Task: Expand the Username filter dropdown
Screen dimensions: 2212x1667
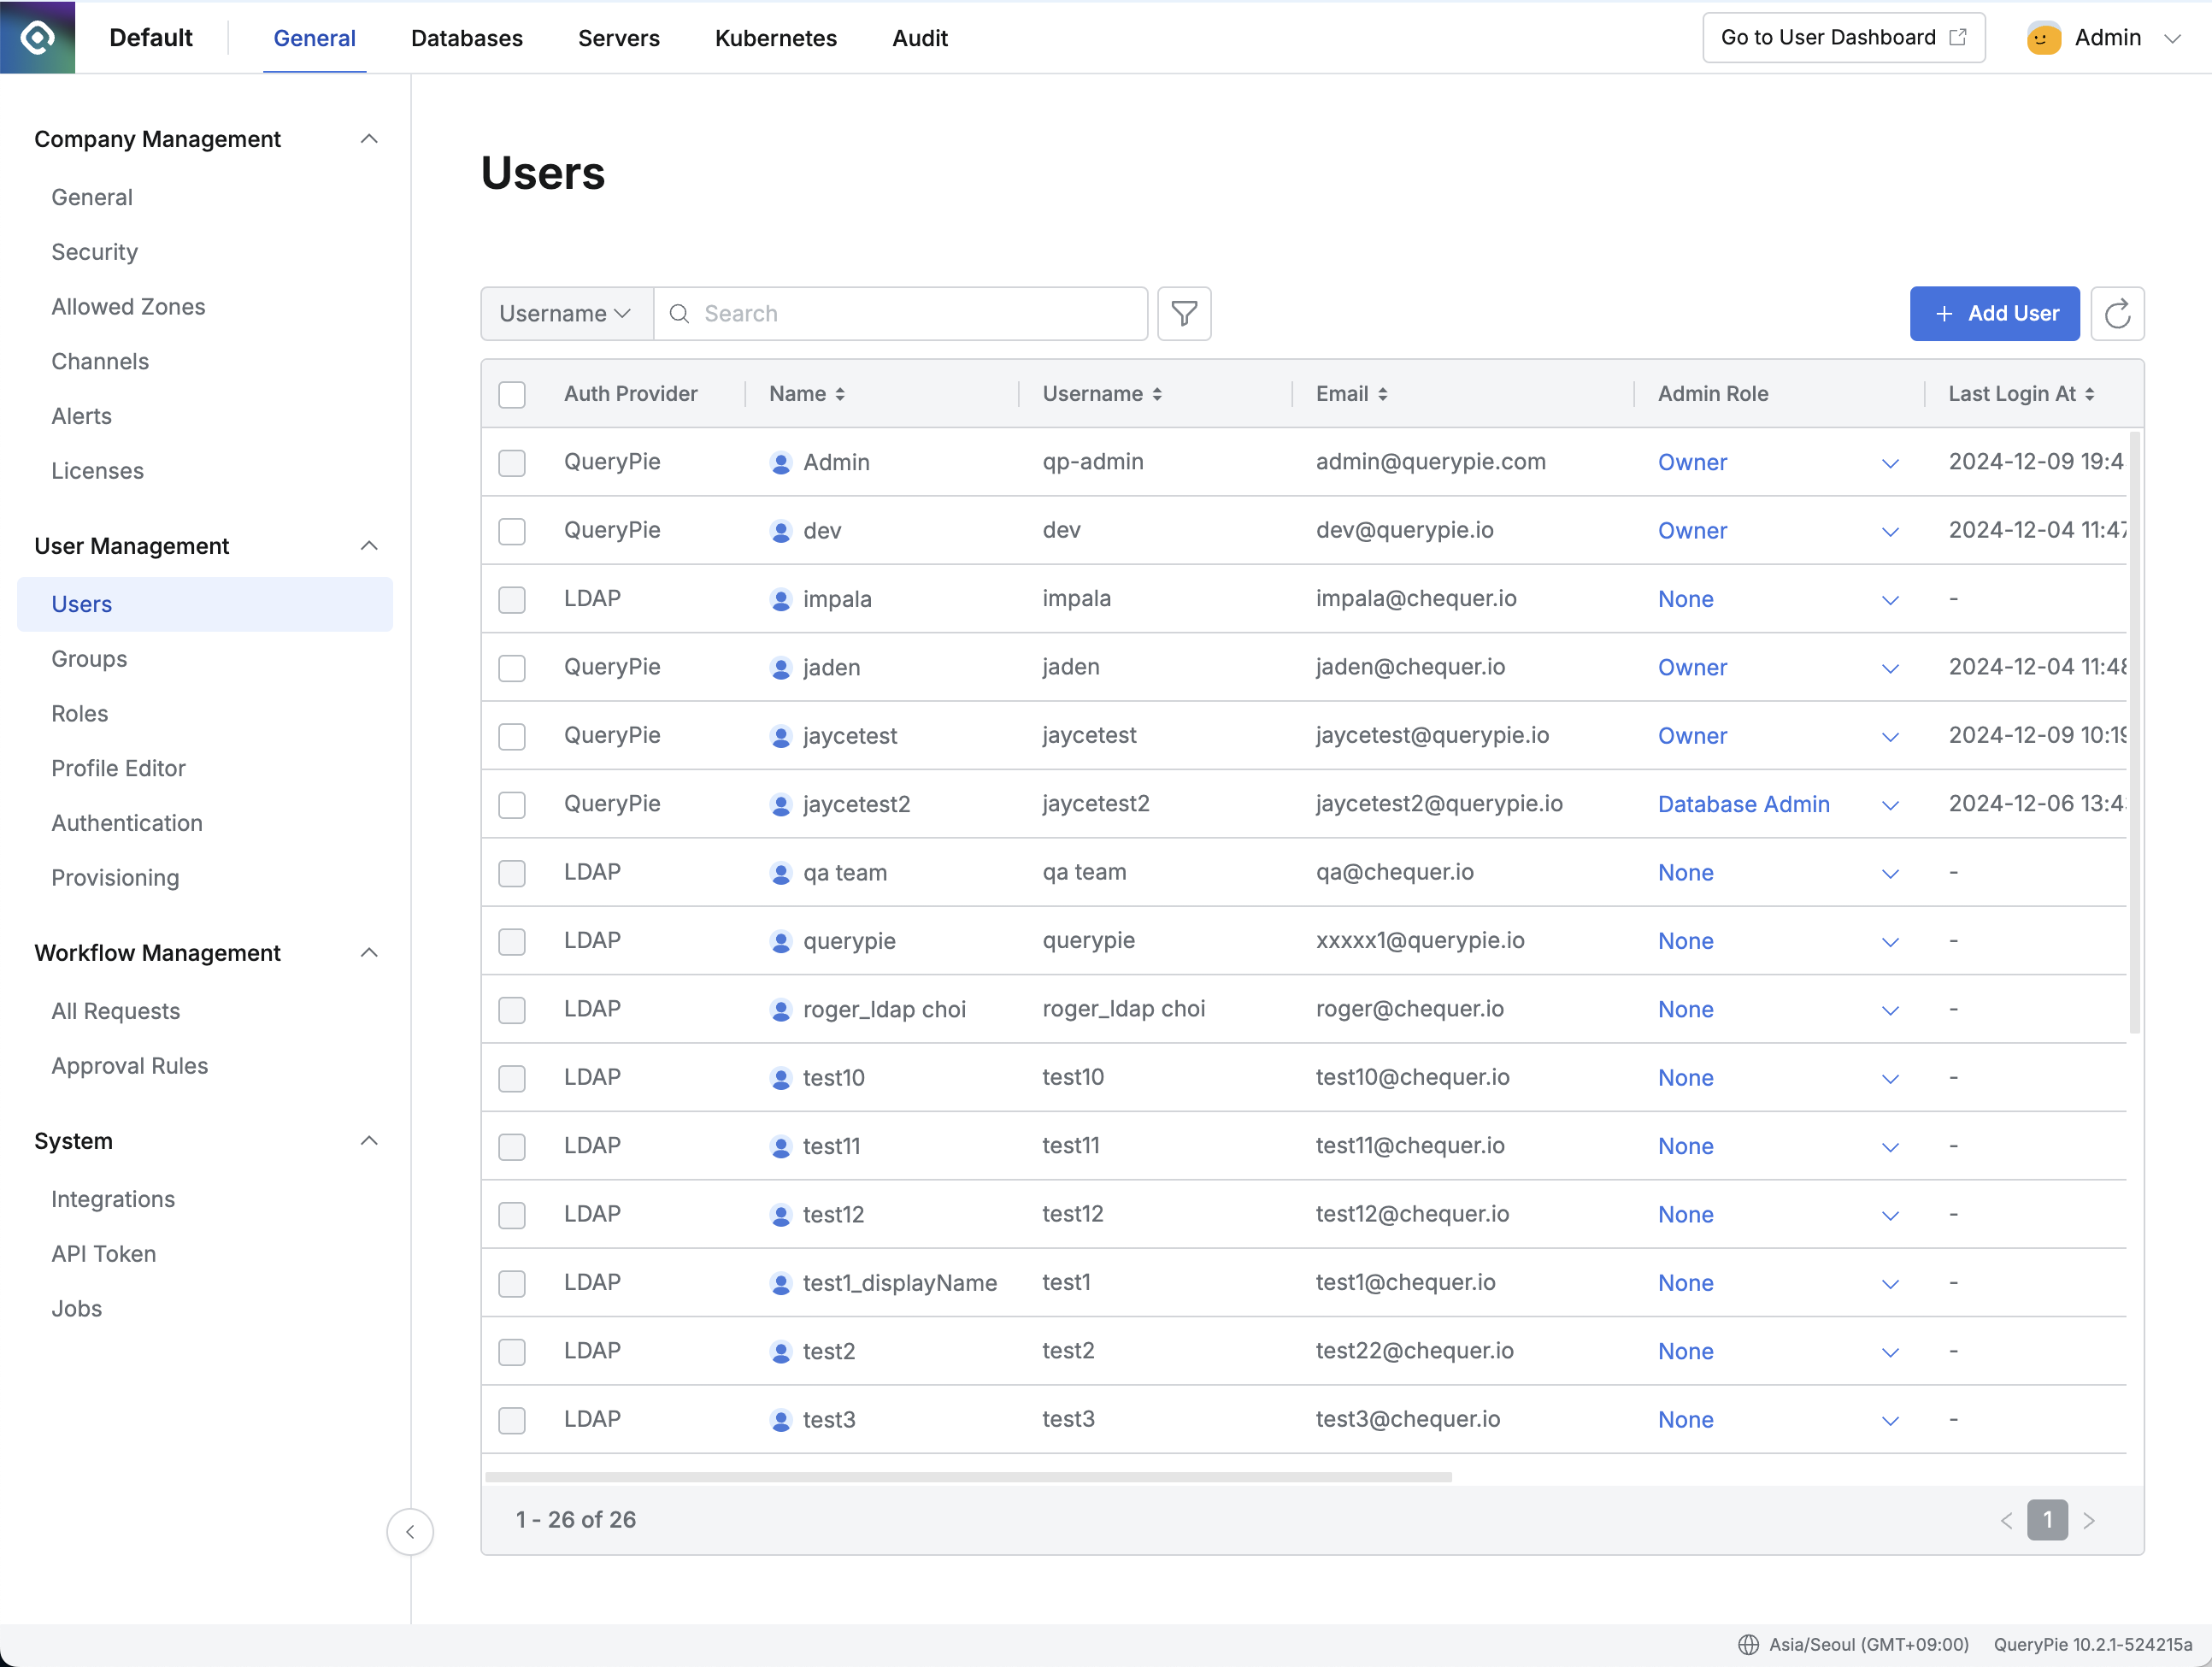Action: 563,314
